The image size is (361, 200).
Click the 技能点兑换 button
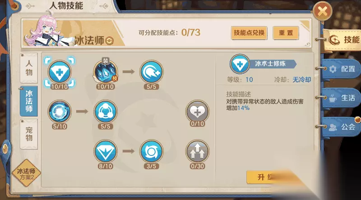point(249,33)
